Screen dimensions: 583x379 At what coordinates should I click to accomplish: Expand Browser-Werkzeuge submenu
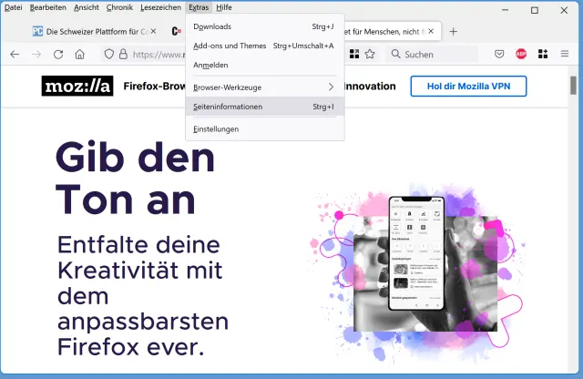click(265, 87)
